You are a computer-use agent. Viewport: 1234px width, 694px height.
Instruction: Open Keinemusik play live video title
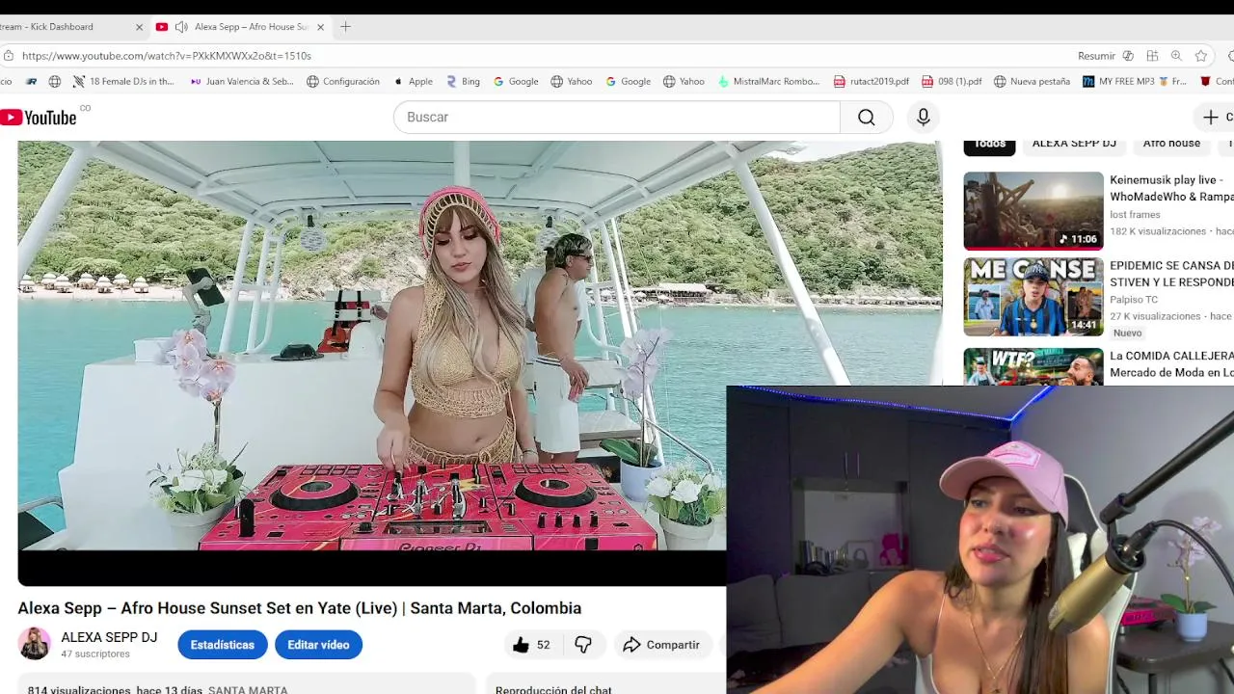pyautogui.click(x=1171, y=188)
